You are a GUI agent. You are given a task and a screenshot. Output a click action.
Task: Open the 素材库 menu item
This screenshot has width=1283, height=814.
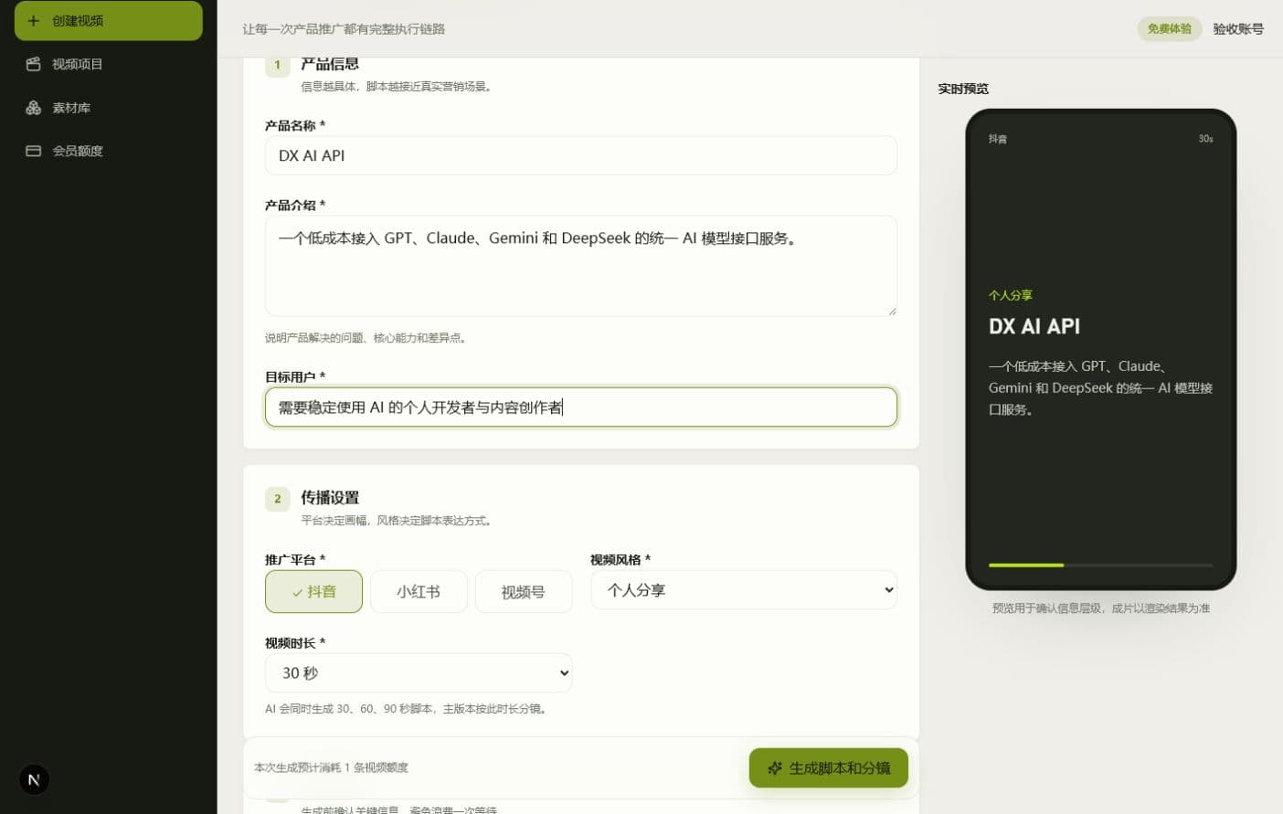[109, 108]
